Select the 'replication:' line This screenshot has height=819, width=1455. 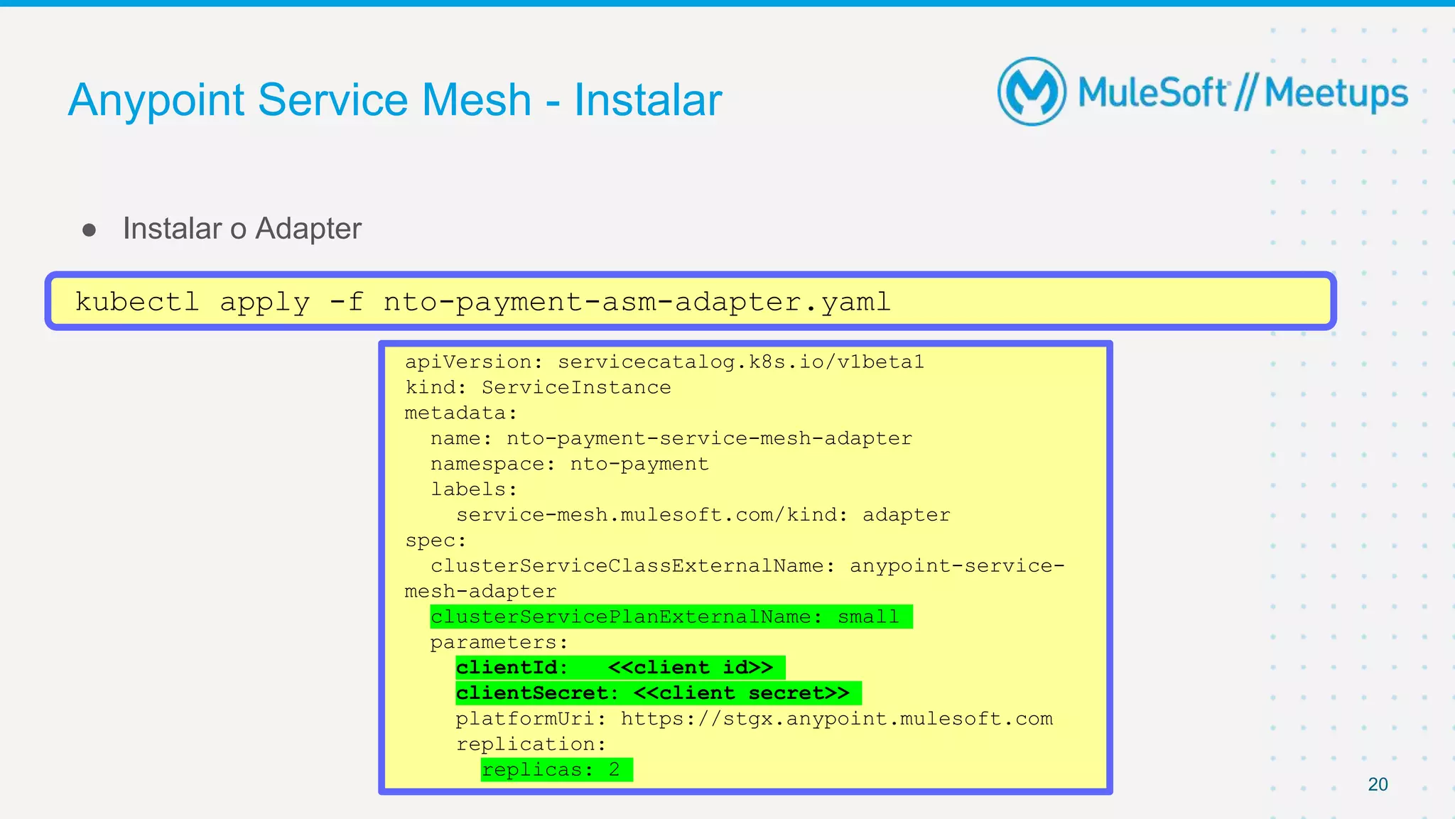coord(531,744)
